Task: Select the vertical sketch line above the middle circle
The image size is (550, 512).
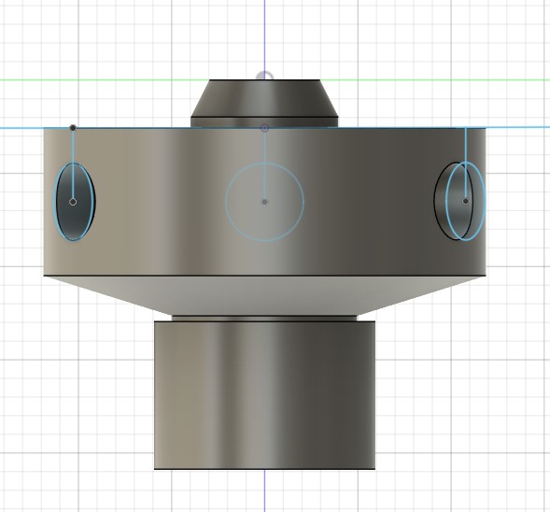Action: click(x=265, y=165)
